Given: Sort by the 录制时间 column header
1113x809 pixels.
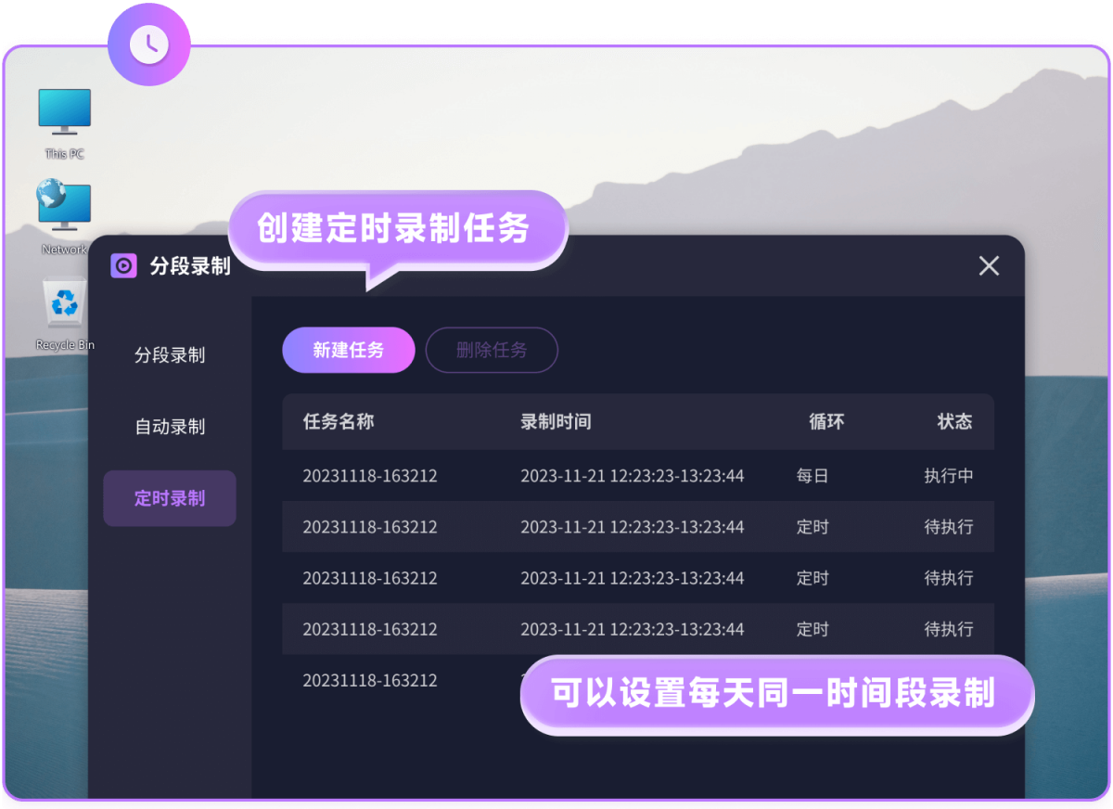Looking at the screenshot, I should [556, 422].
